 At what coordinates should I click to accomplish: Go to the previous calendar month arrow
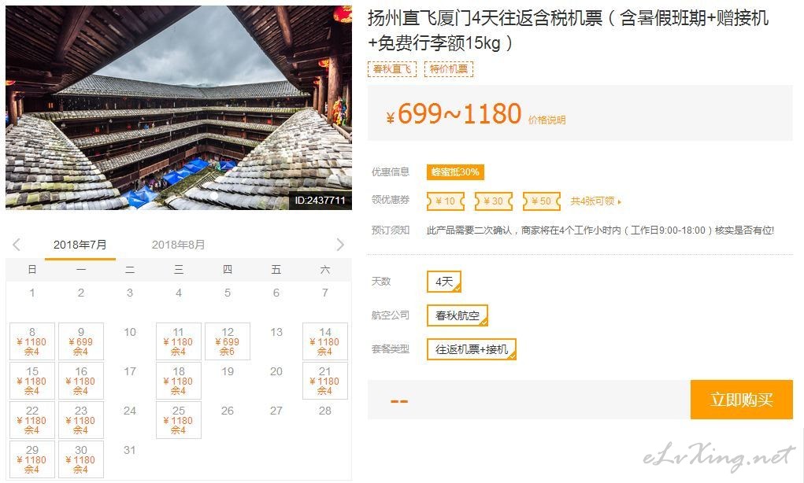tap(17, 245)
